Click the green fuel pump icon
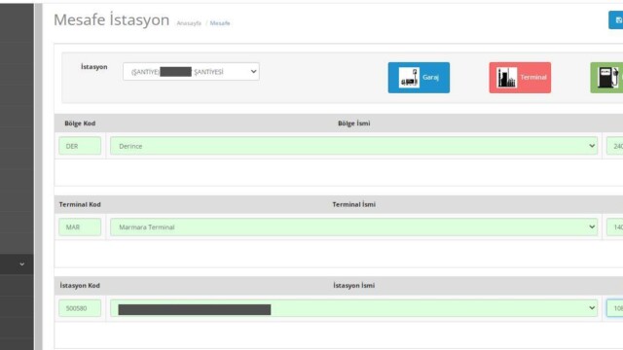The height and width of the screenshot is (350, 623). [x=607, y=78]
